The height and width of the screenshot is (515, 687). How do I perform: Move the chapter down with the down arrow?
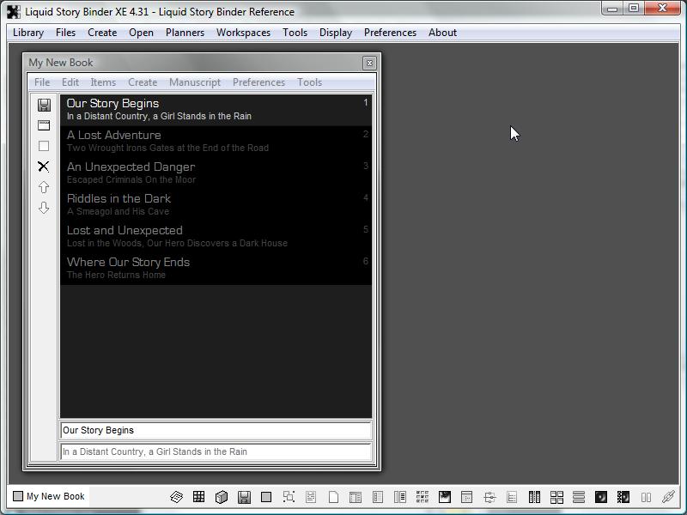(x=44, y=208)
